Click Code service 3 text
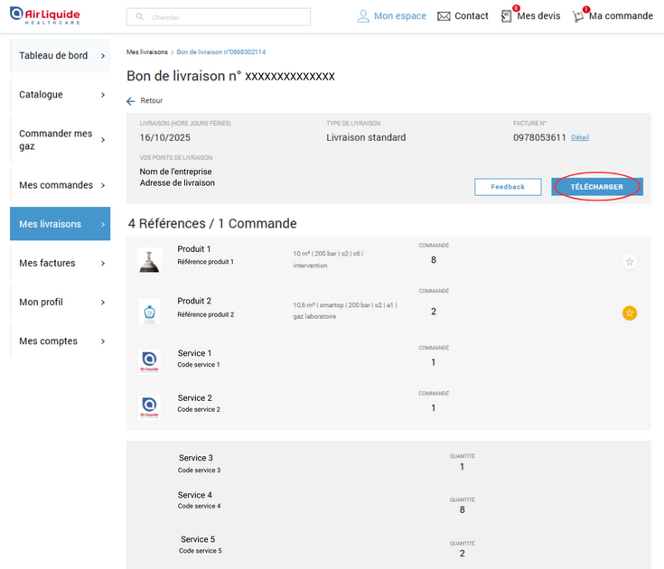This screenshot has width=664, height=569. tap(199, 471)
